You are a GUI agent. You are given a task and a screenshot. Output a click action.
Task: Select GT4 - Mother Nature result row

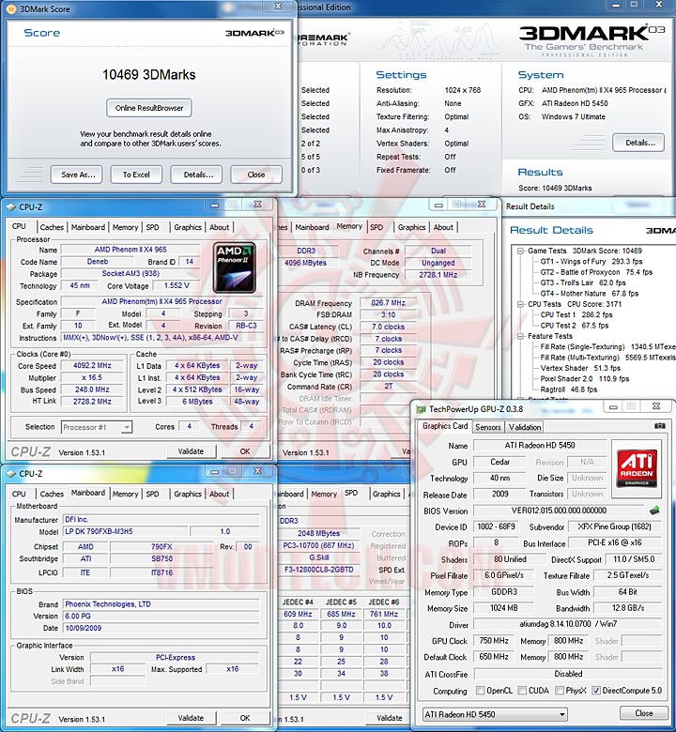[589, 294]
